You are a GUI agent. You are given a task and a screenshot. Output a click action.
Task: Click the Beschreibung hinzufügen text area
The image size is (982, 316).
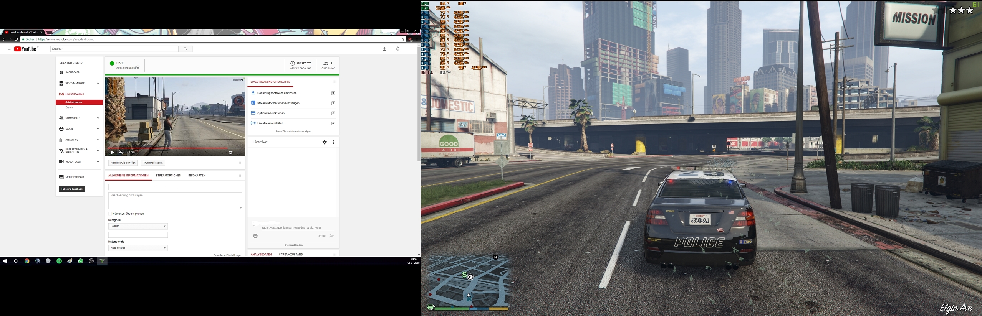click(175, 201)
